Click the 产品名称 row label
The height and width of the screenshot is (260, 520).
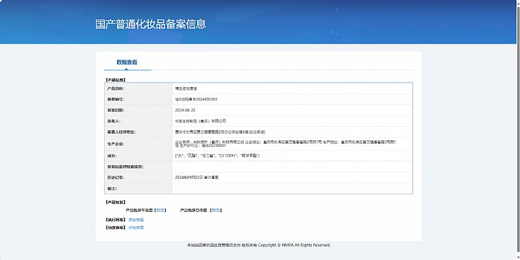click(x=115, y=88)
